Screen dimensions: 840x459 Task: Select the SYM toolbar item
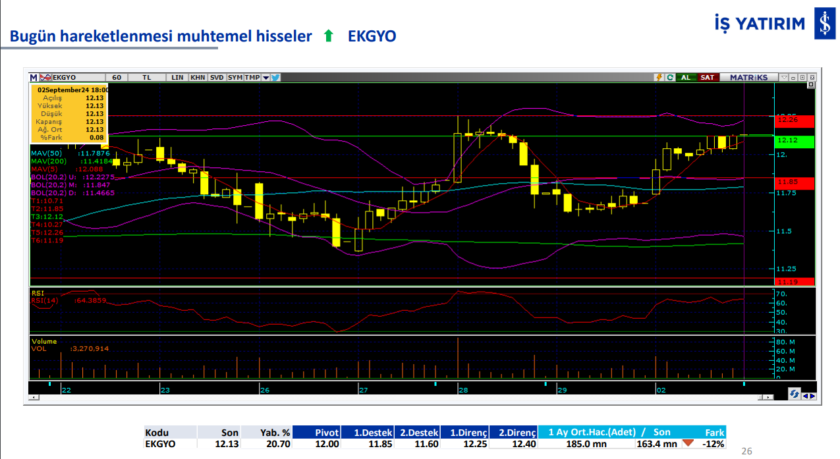[x=235, y=77]
